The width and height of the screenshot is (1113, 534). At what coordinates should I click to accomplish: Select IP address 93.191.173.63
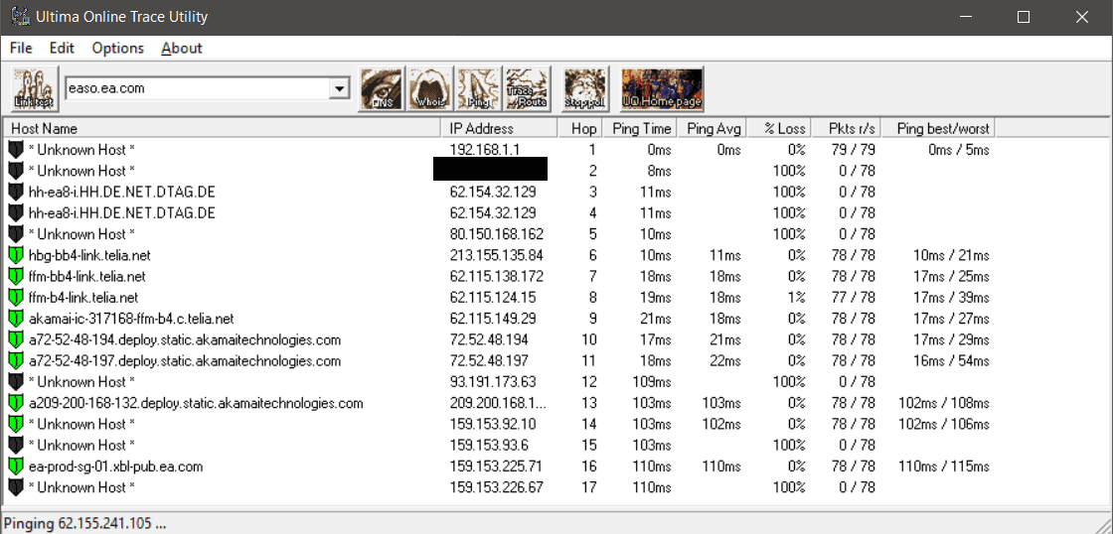(x=493, y=382)
